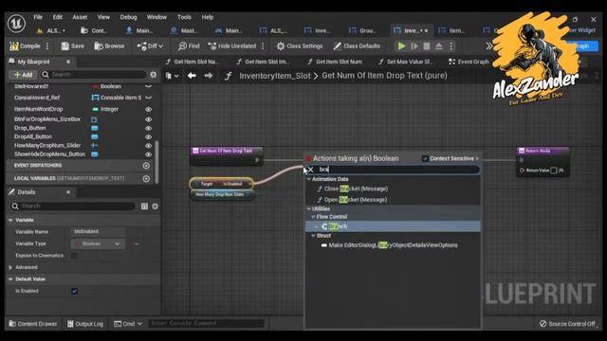The height and width of the screenshot is (341, 607).
Task: Click the Unreal Engine logo icon
Action: (x=17, y=23)
